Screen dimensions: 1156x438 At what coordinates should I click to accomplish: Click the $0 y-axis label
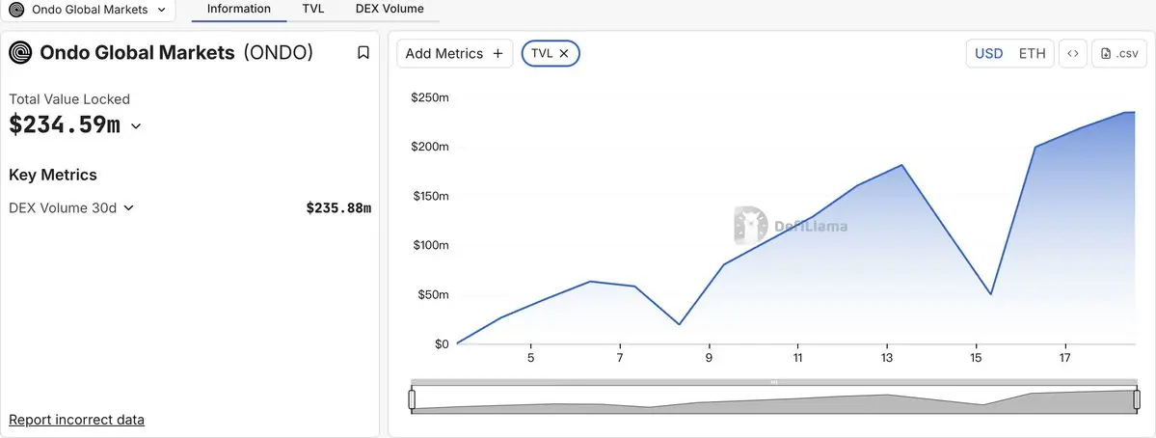tap(442, 343)
